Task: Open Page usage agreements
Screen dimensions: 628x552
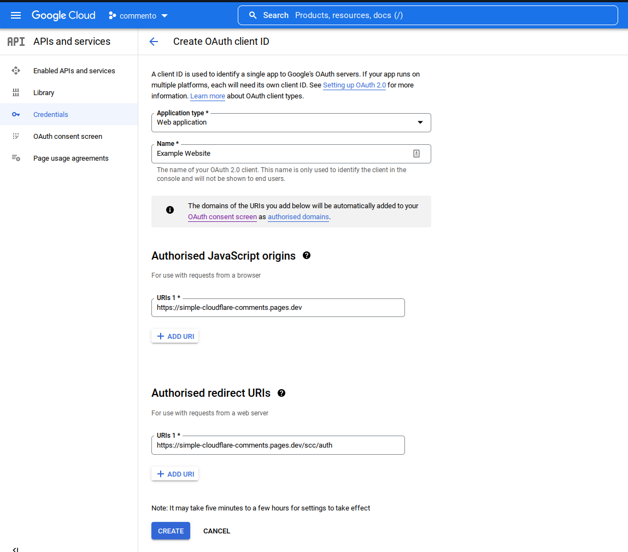Action: coord(71,158)
